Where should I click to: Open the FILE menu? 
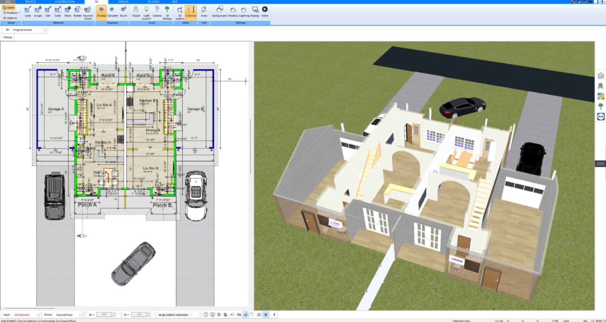pyautogui.click(x=8, y=2)
